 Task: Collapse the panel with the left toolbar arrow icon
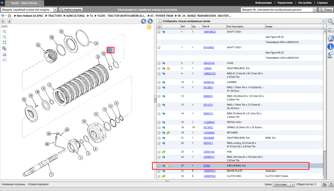coord(3,21)
